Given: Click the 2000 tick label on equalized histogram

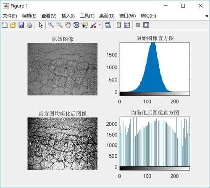Looking at the screenshot, I should (x=112, y=124).
